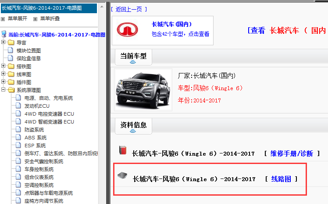Click the 菜单折叠 collapse-menu icon
The width and height of the screenshot is (328, 204).
(36, 19)
